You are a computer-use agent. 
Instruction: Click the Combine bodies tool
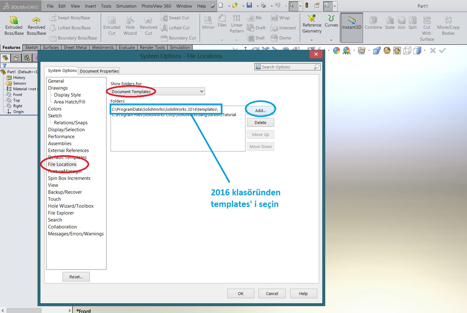[x=373, y=23]
